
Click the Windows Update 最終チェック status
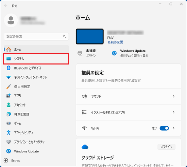tap(134, 53)
